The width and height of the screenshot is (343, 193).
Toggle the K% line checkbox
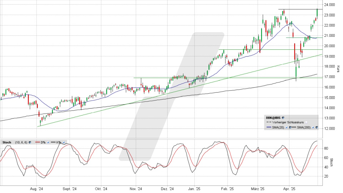[64, 142]
